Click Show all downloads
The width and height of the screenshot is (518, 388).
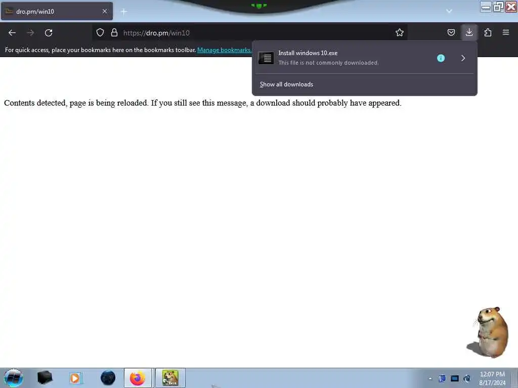point(286,84)
